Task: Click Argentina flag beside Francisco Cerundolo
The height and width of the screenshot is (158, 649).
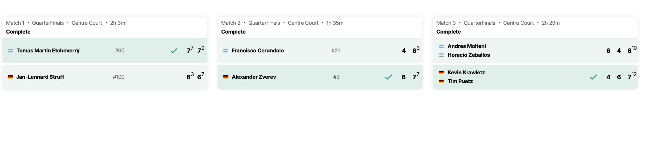Action: coord(226,51)
